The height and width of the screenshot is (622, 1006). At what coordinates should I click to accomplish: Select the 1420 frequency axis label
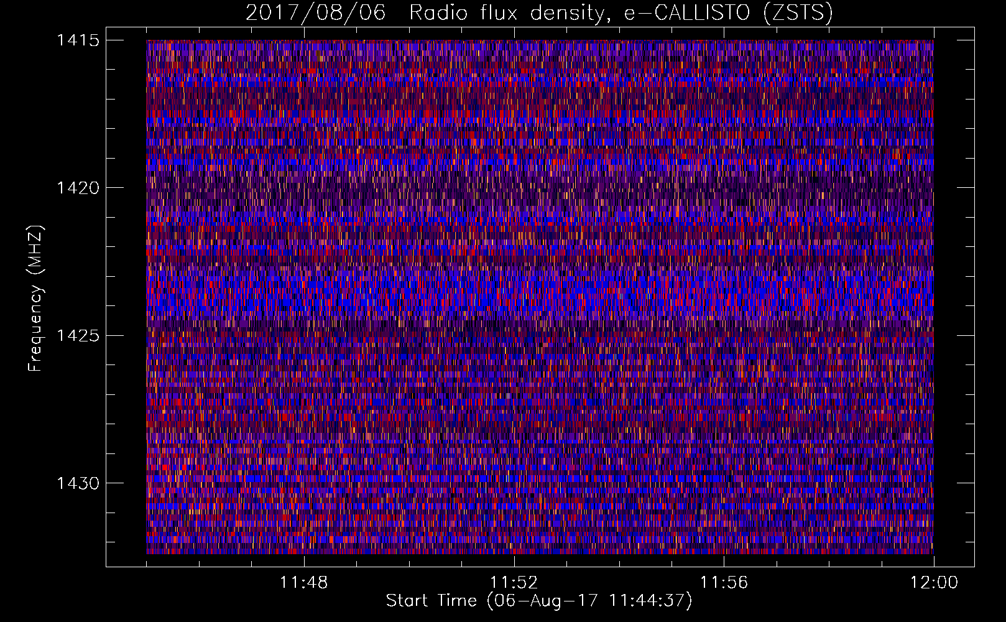(x=78, y=188)
